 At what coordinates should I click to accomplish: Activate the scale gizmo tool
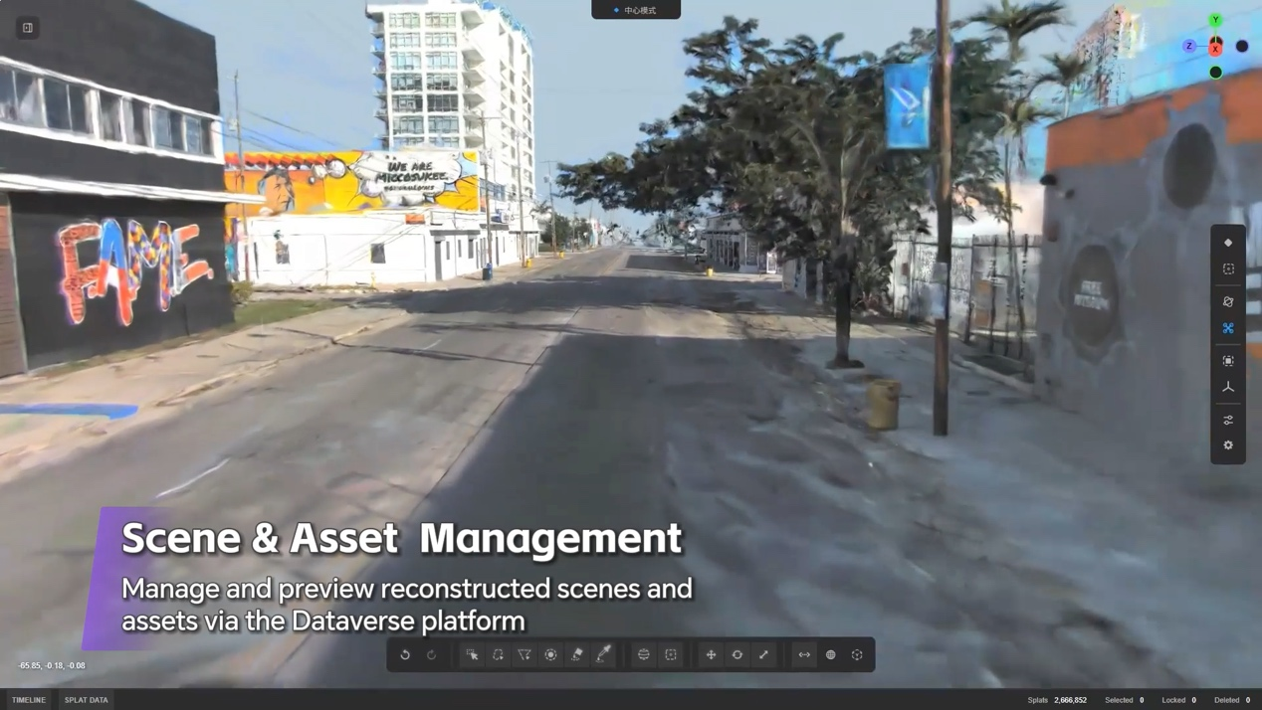tap(763, 654)
